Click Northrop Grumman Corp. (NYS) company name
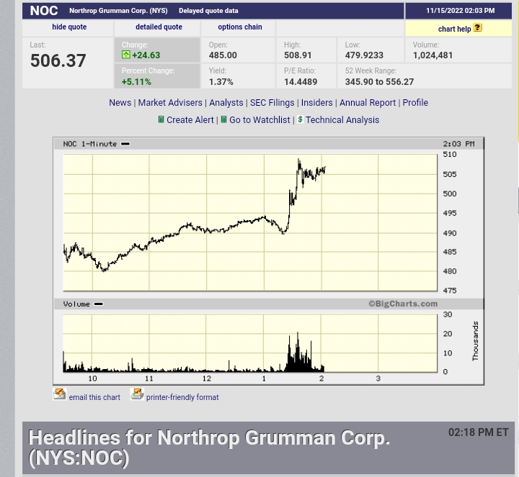The image size is (519, 477). (118, 11)
